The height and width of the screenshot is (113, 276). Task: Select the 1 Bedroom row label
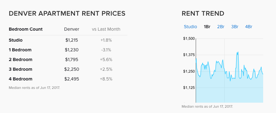[x=20, y=50]
